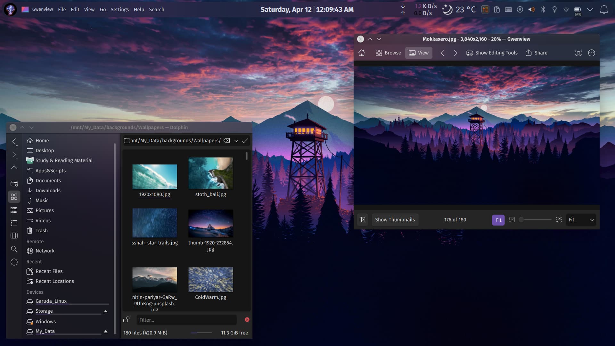Image resolution: width=615 pixels, height=346 pixels.
Task: Click the Filter input field
Action: 186,320
